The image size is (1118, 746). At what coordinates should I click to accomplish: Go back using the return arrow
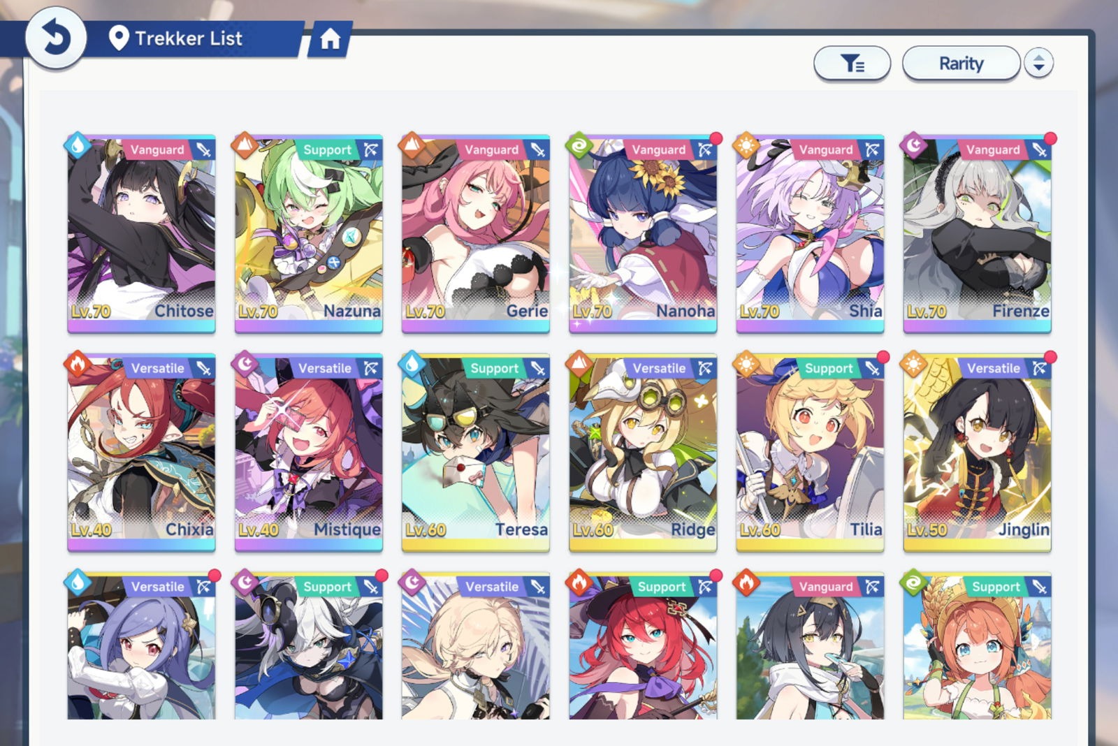point(56,38)
